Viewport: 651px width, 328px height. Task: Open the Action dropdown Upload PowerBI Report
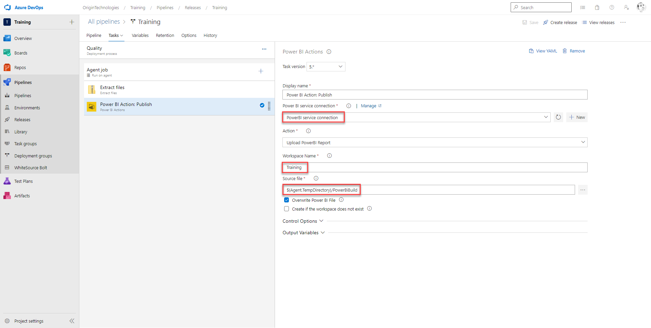(x=435, y=143)
